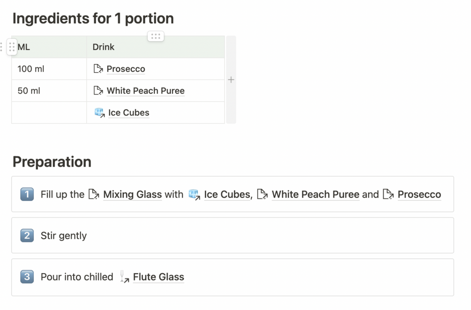Click the number 3 step icon
Viewport: 471px width, 310px height.
pyautogui.click(x=27, y=277)
